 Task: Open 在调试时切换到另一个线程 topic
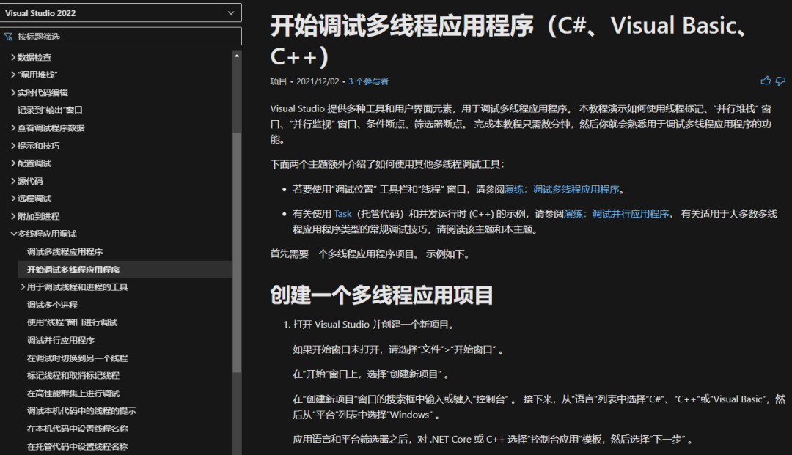77,358
